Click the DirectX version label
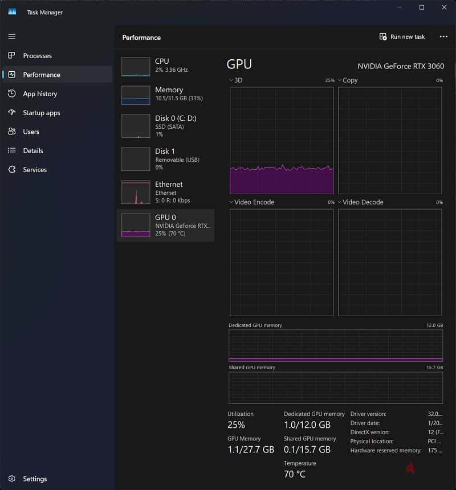This screenshot has height=490, width=456. coord(370,432)
